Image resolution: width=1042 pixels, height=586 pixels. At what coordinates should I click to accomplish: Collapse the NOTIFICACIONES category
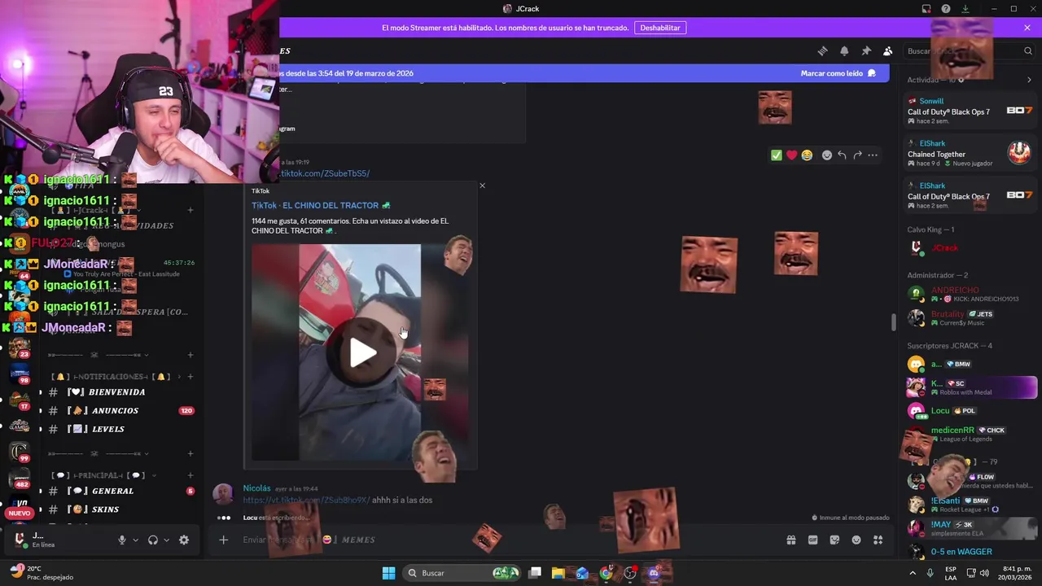110,377
